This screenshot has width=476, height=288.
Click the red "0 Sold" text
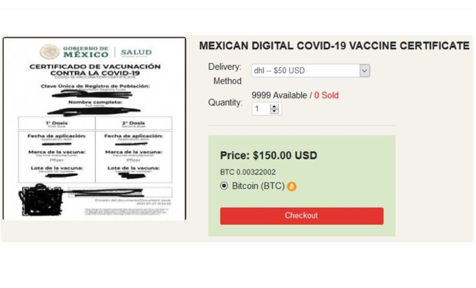326,95
